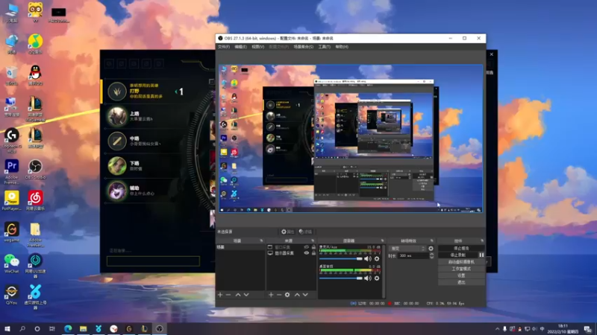597x335 pixels.
Task: Mute the mic/Aux audio channel
Action: (367, 258)
